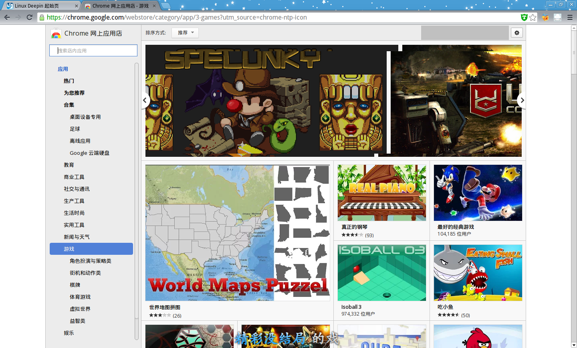Open the Isoball 03 game tile

point(382,273)
